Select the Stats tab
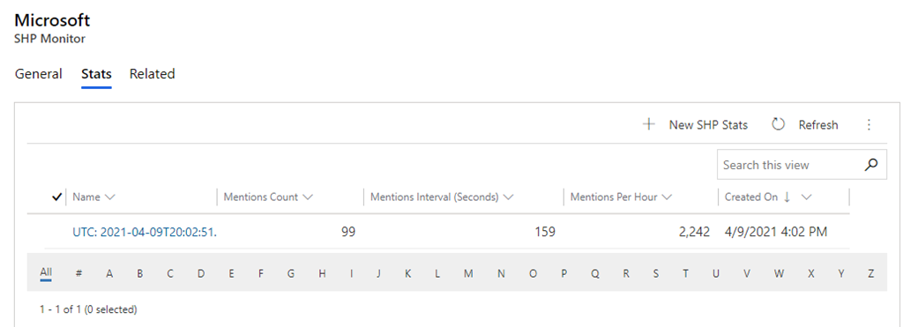Image resolution: width=903 pixels, height=327 pixels. [96, 74]
